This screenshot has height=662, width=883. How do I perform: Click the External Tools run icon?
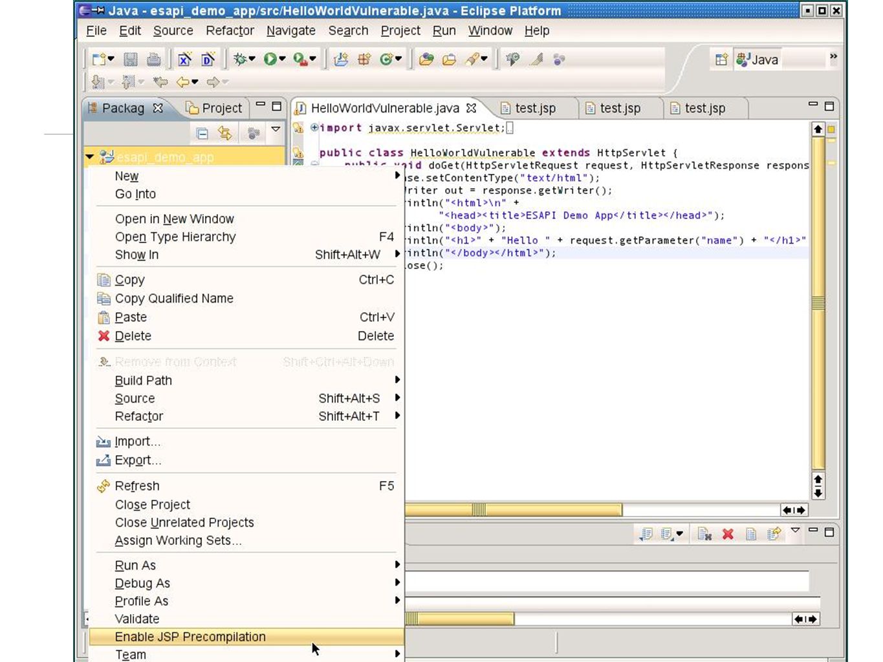click(300, 59)
